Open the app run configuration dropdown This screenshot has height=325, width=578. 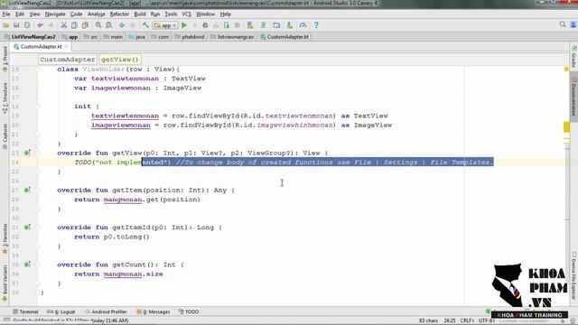coord(165,25)
